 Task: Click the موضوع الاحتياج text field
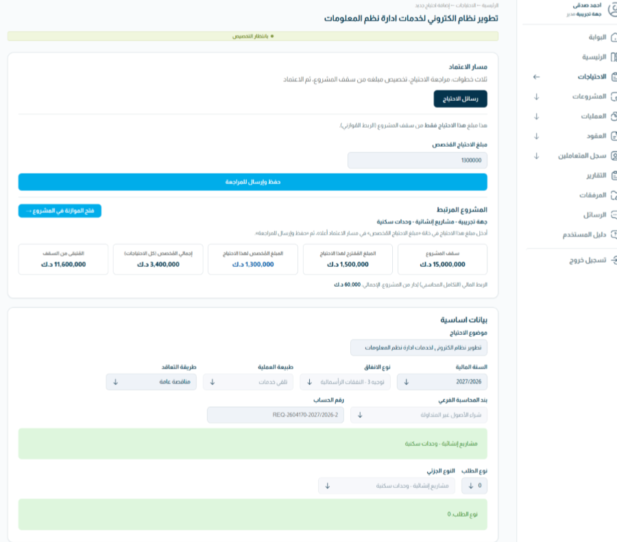[x=419, y=348]
